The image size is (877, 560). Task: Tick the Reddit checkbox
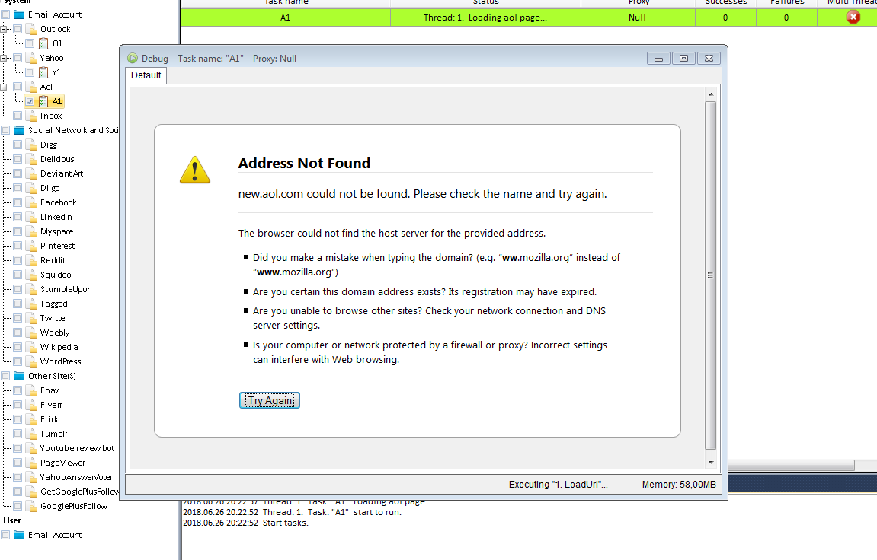tap(18, 260)
